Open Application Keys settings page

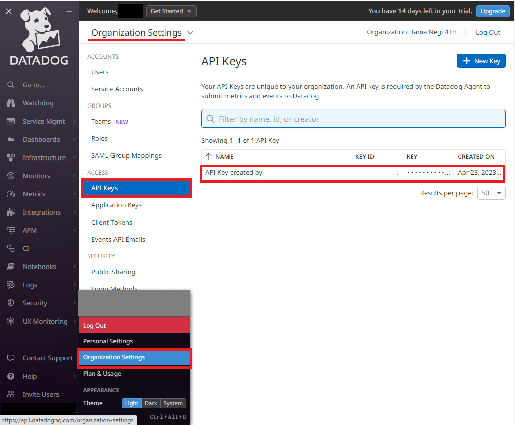click(117, 205)
